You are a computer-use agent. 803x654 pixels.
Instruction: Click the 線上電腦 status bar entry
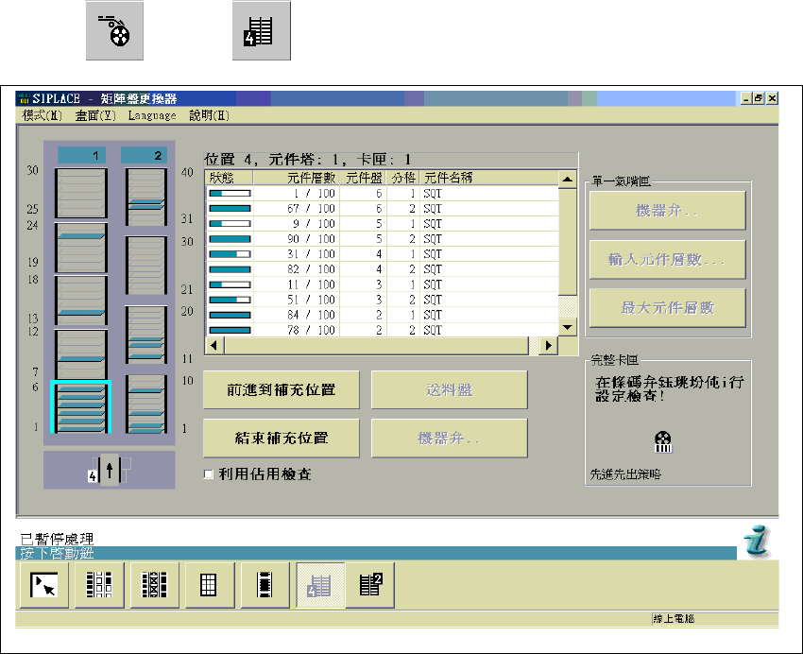point(673,619)
